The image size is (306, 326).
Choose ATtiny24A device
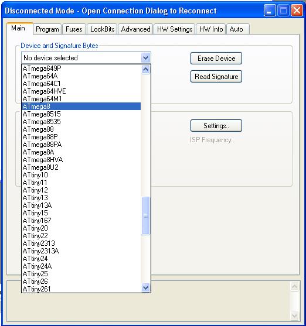click(81, 266)
